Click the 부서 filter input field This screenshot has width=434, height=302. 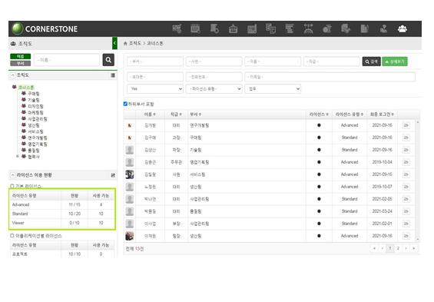coord(155,61)
